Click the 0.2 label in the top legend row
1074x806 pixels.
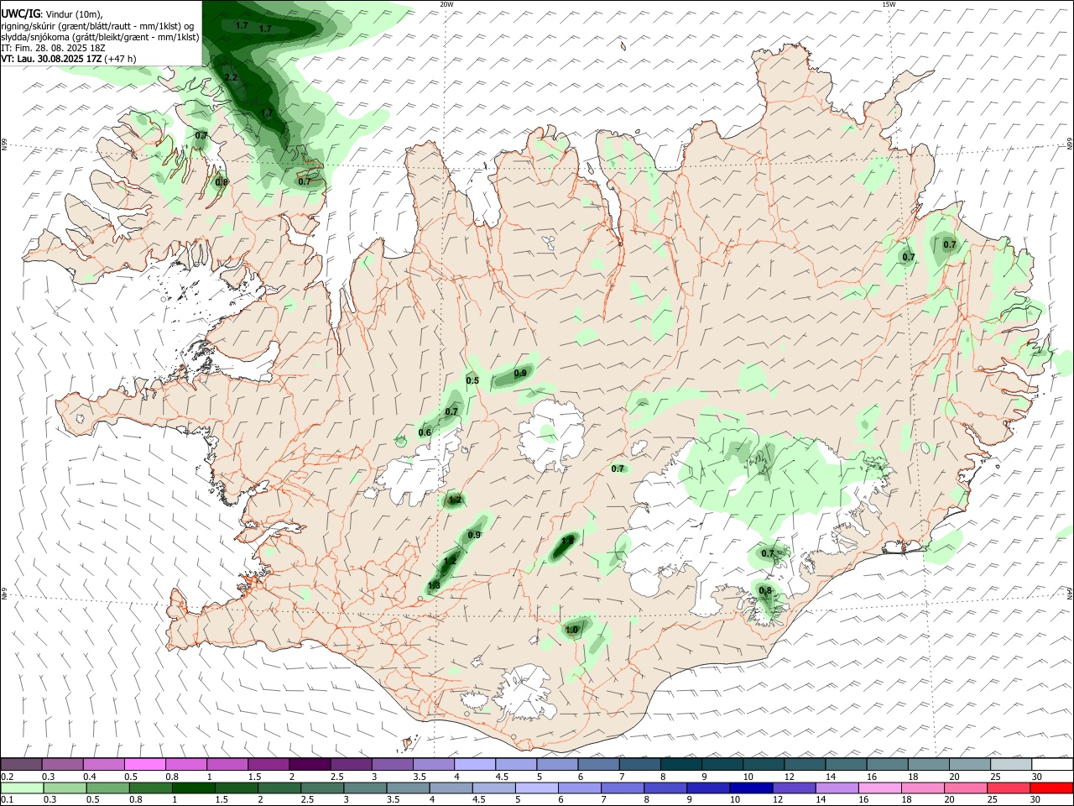coord(8,777)
